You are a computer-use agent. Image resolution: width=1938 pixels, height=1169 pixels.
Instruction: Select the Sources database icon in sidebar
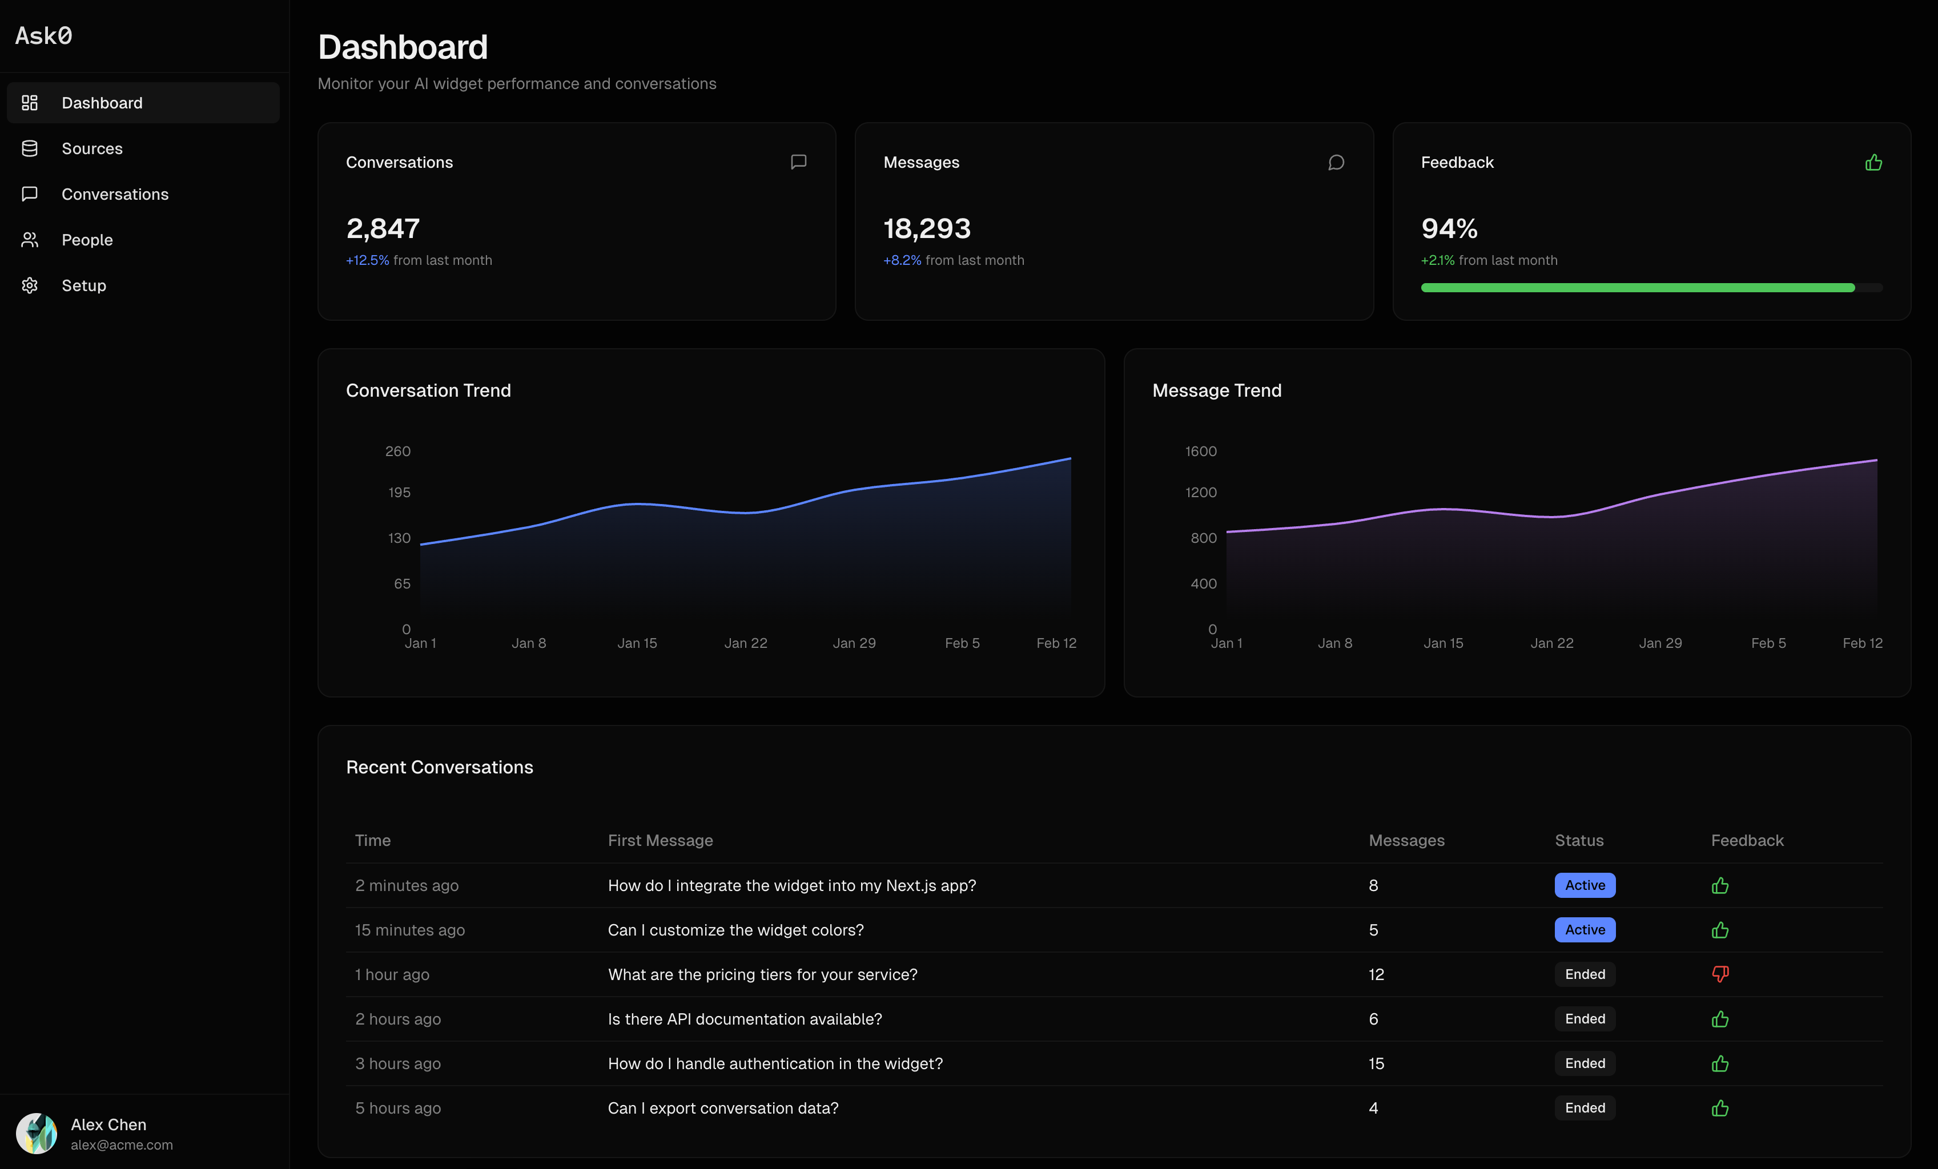click(29, 148)
